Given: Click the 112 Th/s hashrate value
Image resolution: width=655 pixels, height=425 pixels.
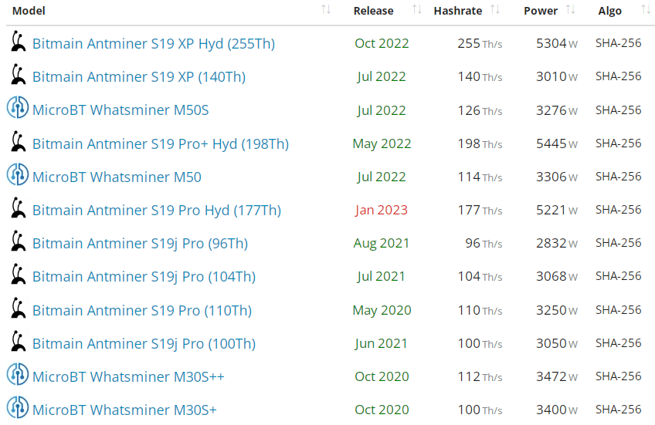Looking at the screenshot, I should pos(480,376).
